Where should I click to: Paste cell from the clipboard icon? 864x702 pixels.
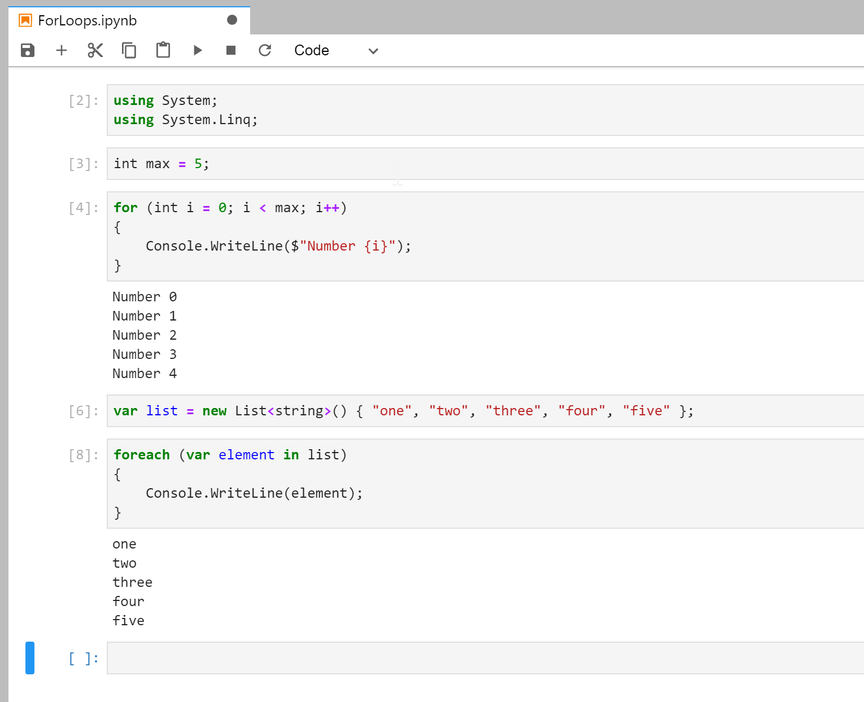(x=163, y=50)
